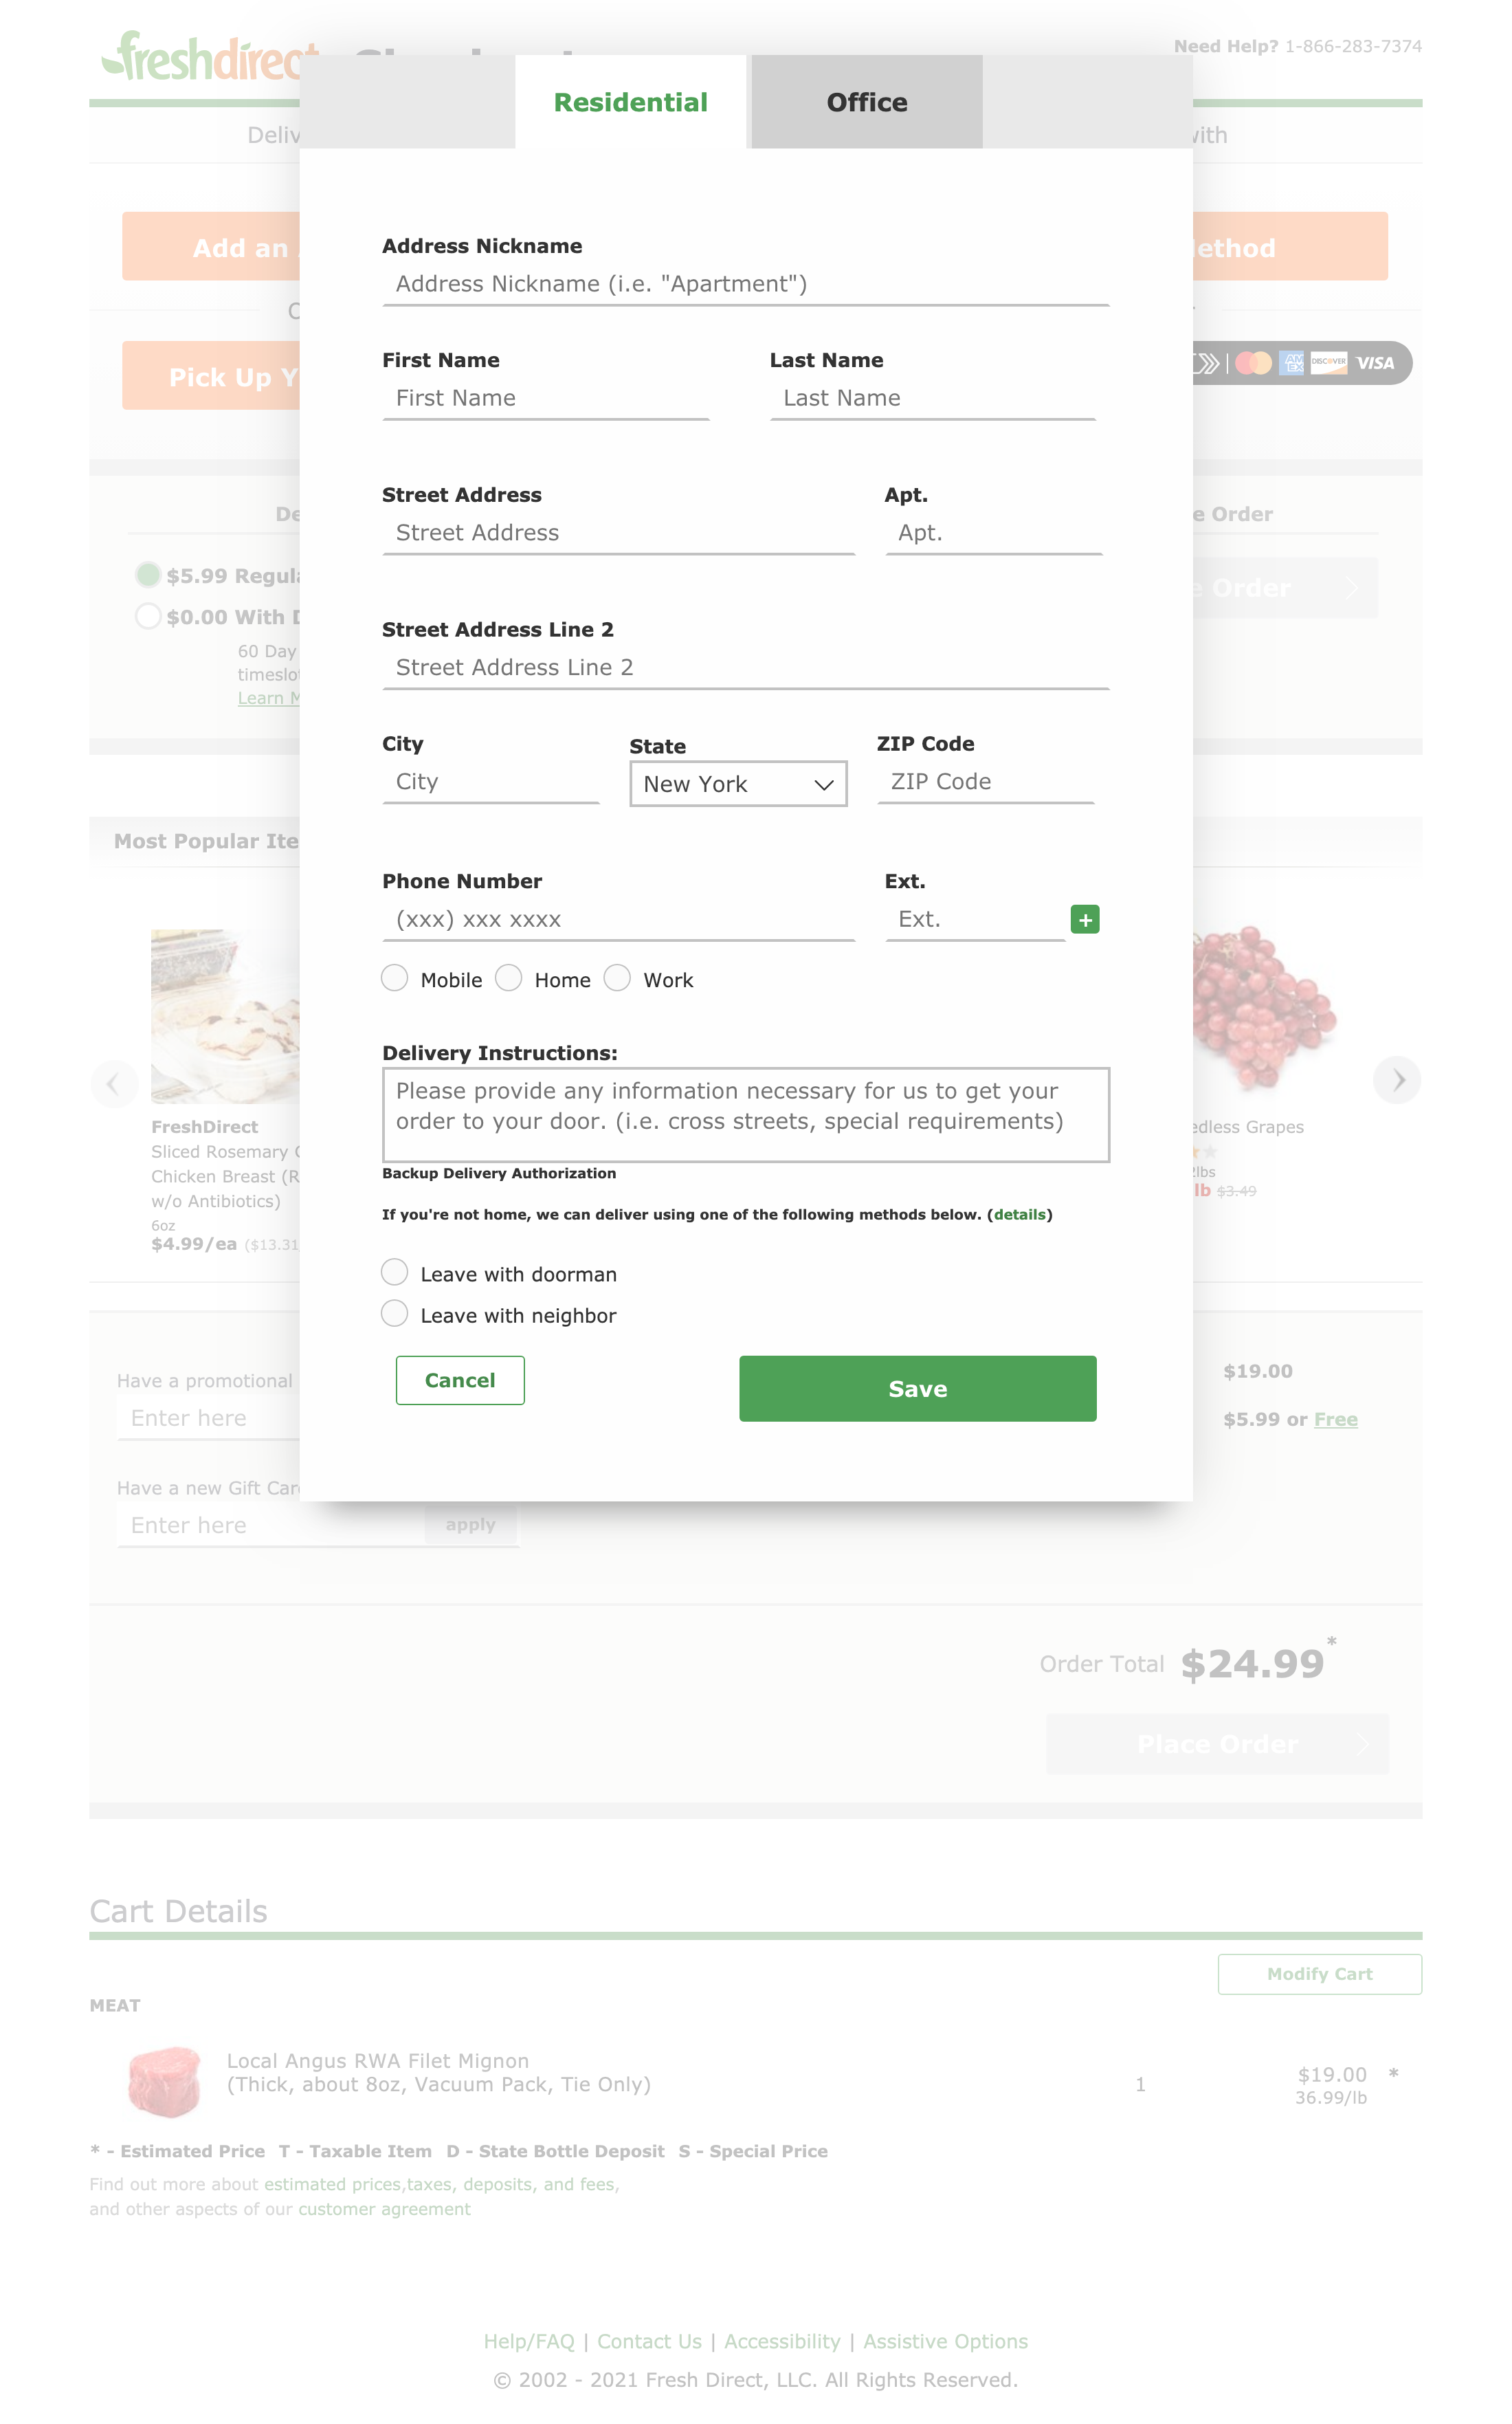The image size is (1512, 2424).
Task: Click the Discover card icon
Action: [x=1329, y=363]
